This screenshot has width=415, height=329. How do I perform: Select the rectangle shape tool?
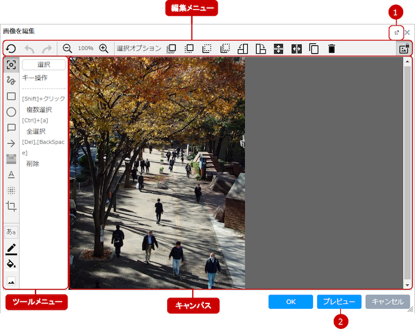(x=11, y=96)
